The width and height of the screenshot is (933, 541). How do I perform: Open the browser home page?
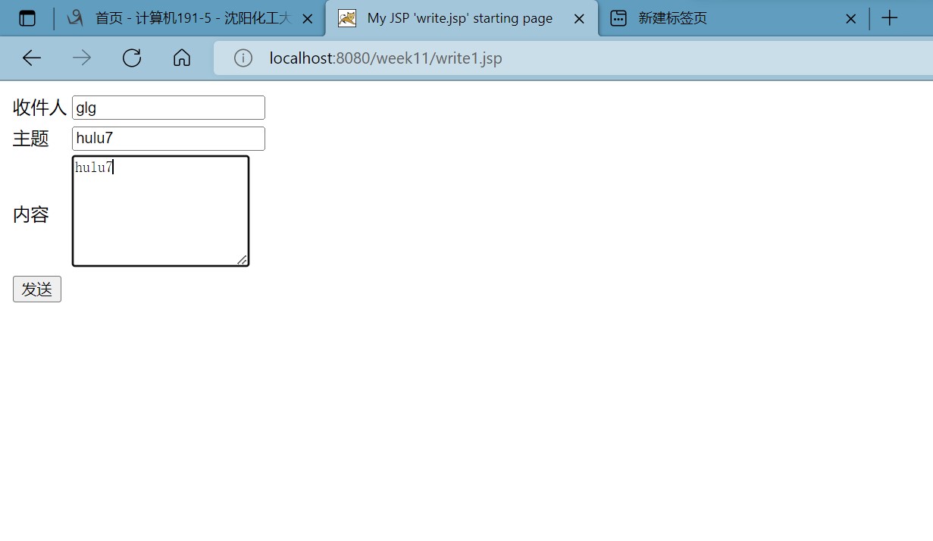[182, 58]
